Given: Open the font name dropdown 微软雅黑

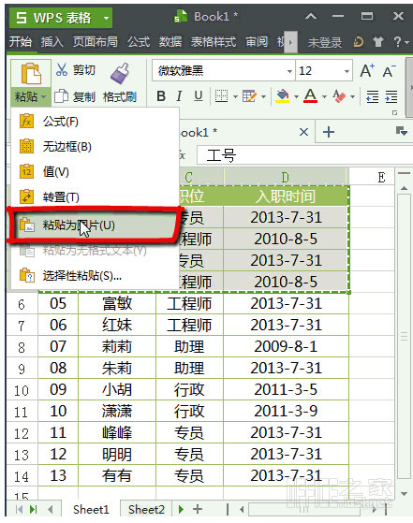Looking at the screenshot, I should [x=289, y=71].
